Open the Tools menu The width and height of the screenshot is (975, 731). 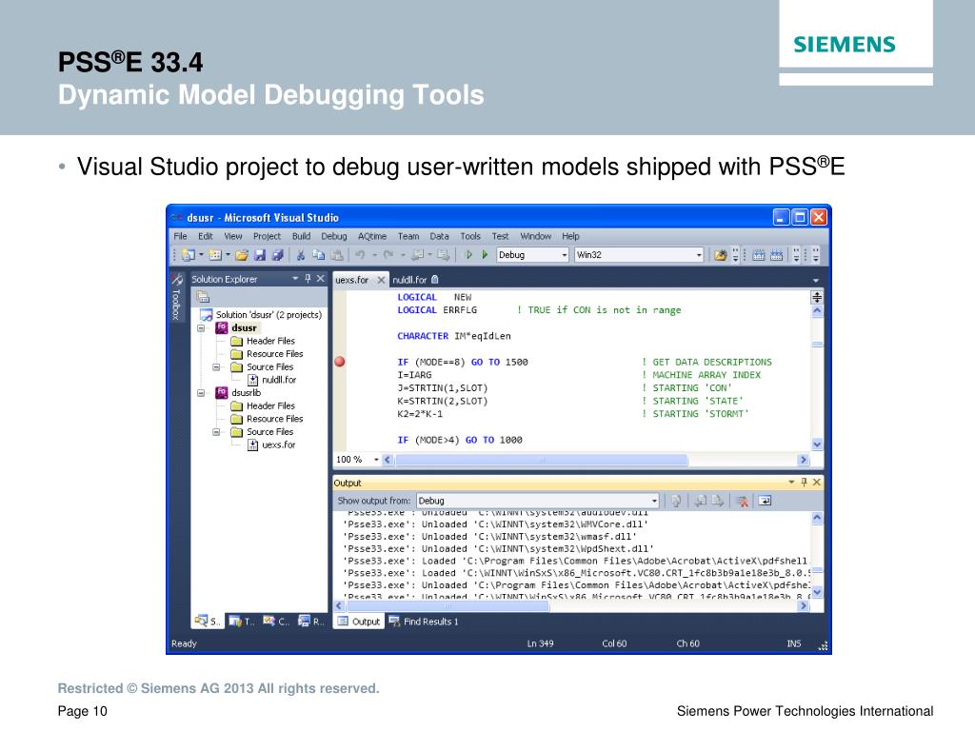tap(470, 236)
